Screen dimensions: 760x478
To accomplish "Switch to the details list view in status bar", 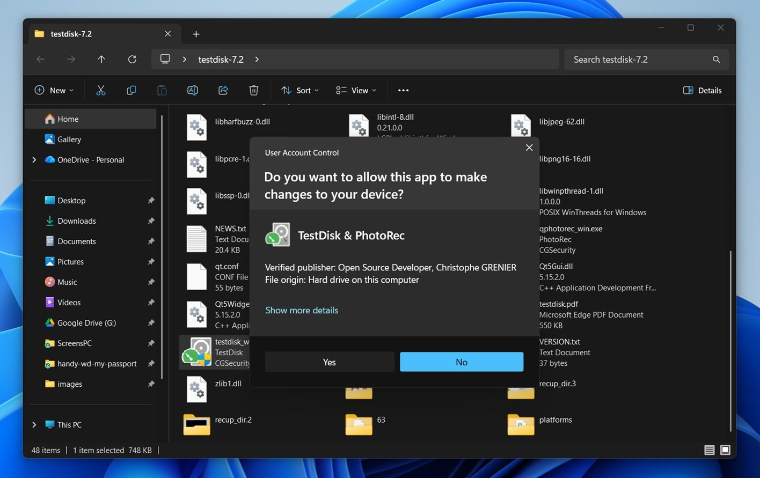I will point(709,450).
